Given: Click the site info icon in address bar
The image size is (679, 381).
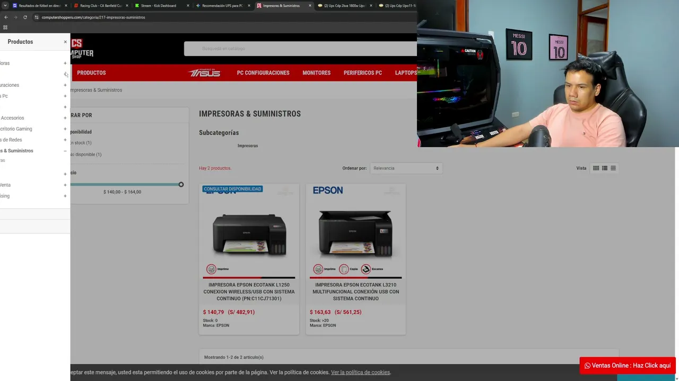Looking at the screenshot, I should click(36, 17).
